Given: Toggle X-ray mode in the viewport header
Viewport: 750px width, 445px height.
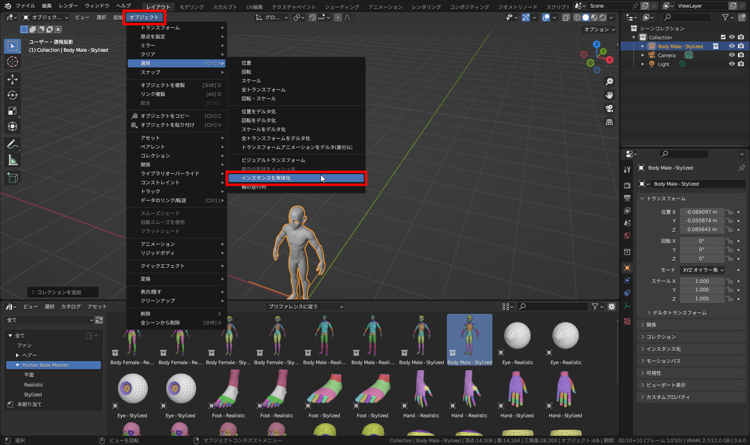Looking at the screenshot, I should [566, 17].
